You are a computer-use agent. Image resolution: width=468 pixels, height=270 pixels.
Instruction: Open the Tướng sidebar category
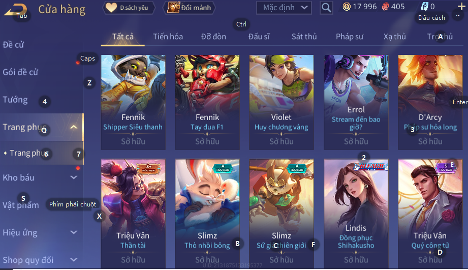pyautogui.click(x=15, y=100)
